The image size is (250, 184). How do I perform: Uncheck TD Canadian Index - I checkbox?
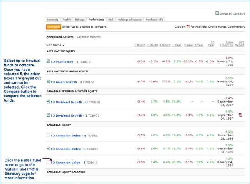click(48, 149)
